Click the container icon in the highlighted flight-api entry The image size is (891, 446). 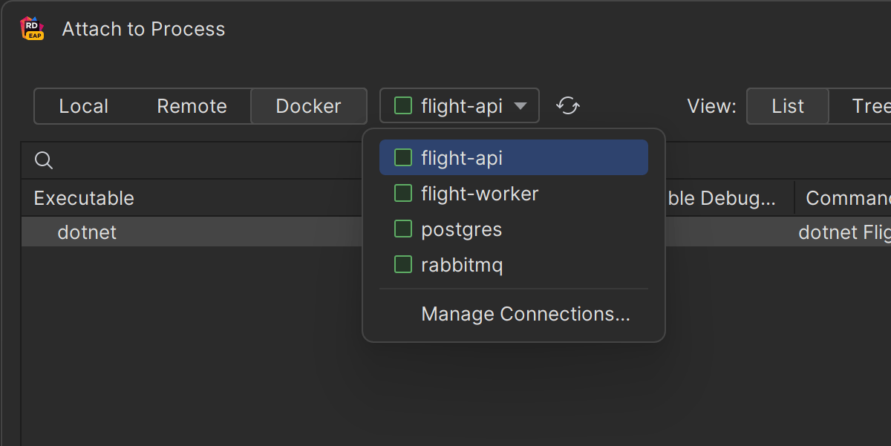pyautogui.click(x=402, y=157)
